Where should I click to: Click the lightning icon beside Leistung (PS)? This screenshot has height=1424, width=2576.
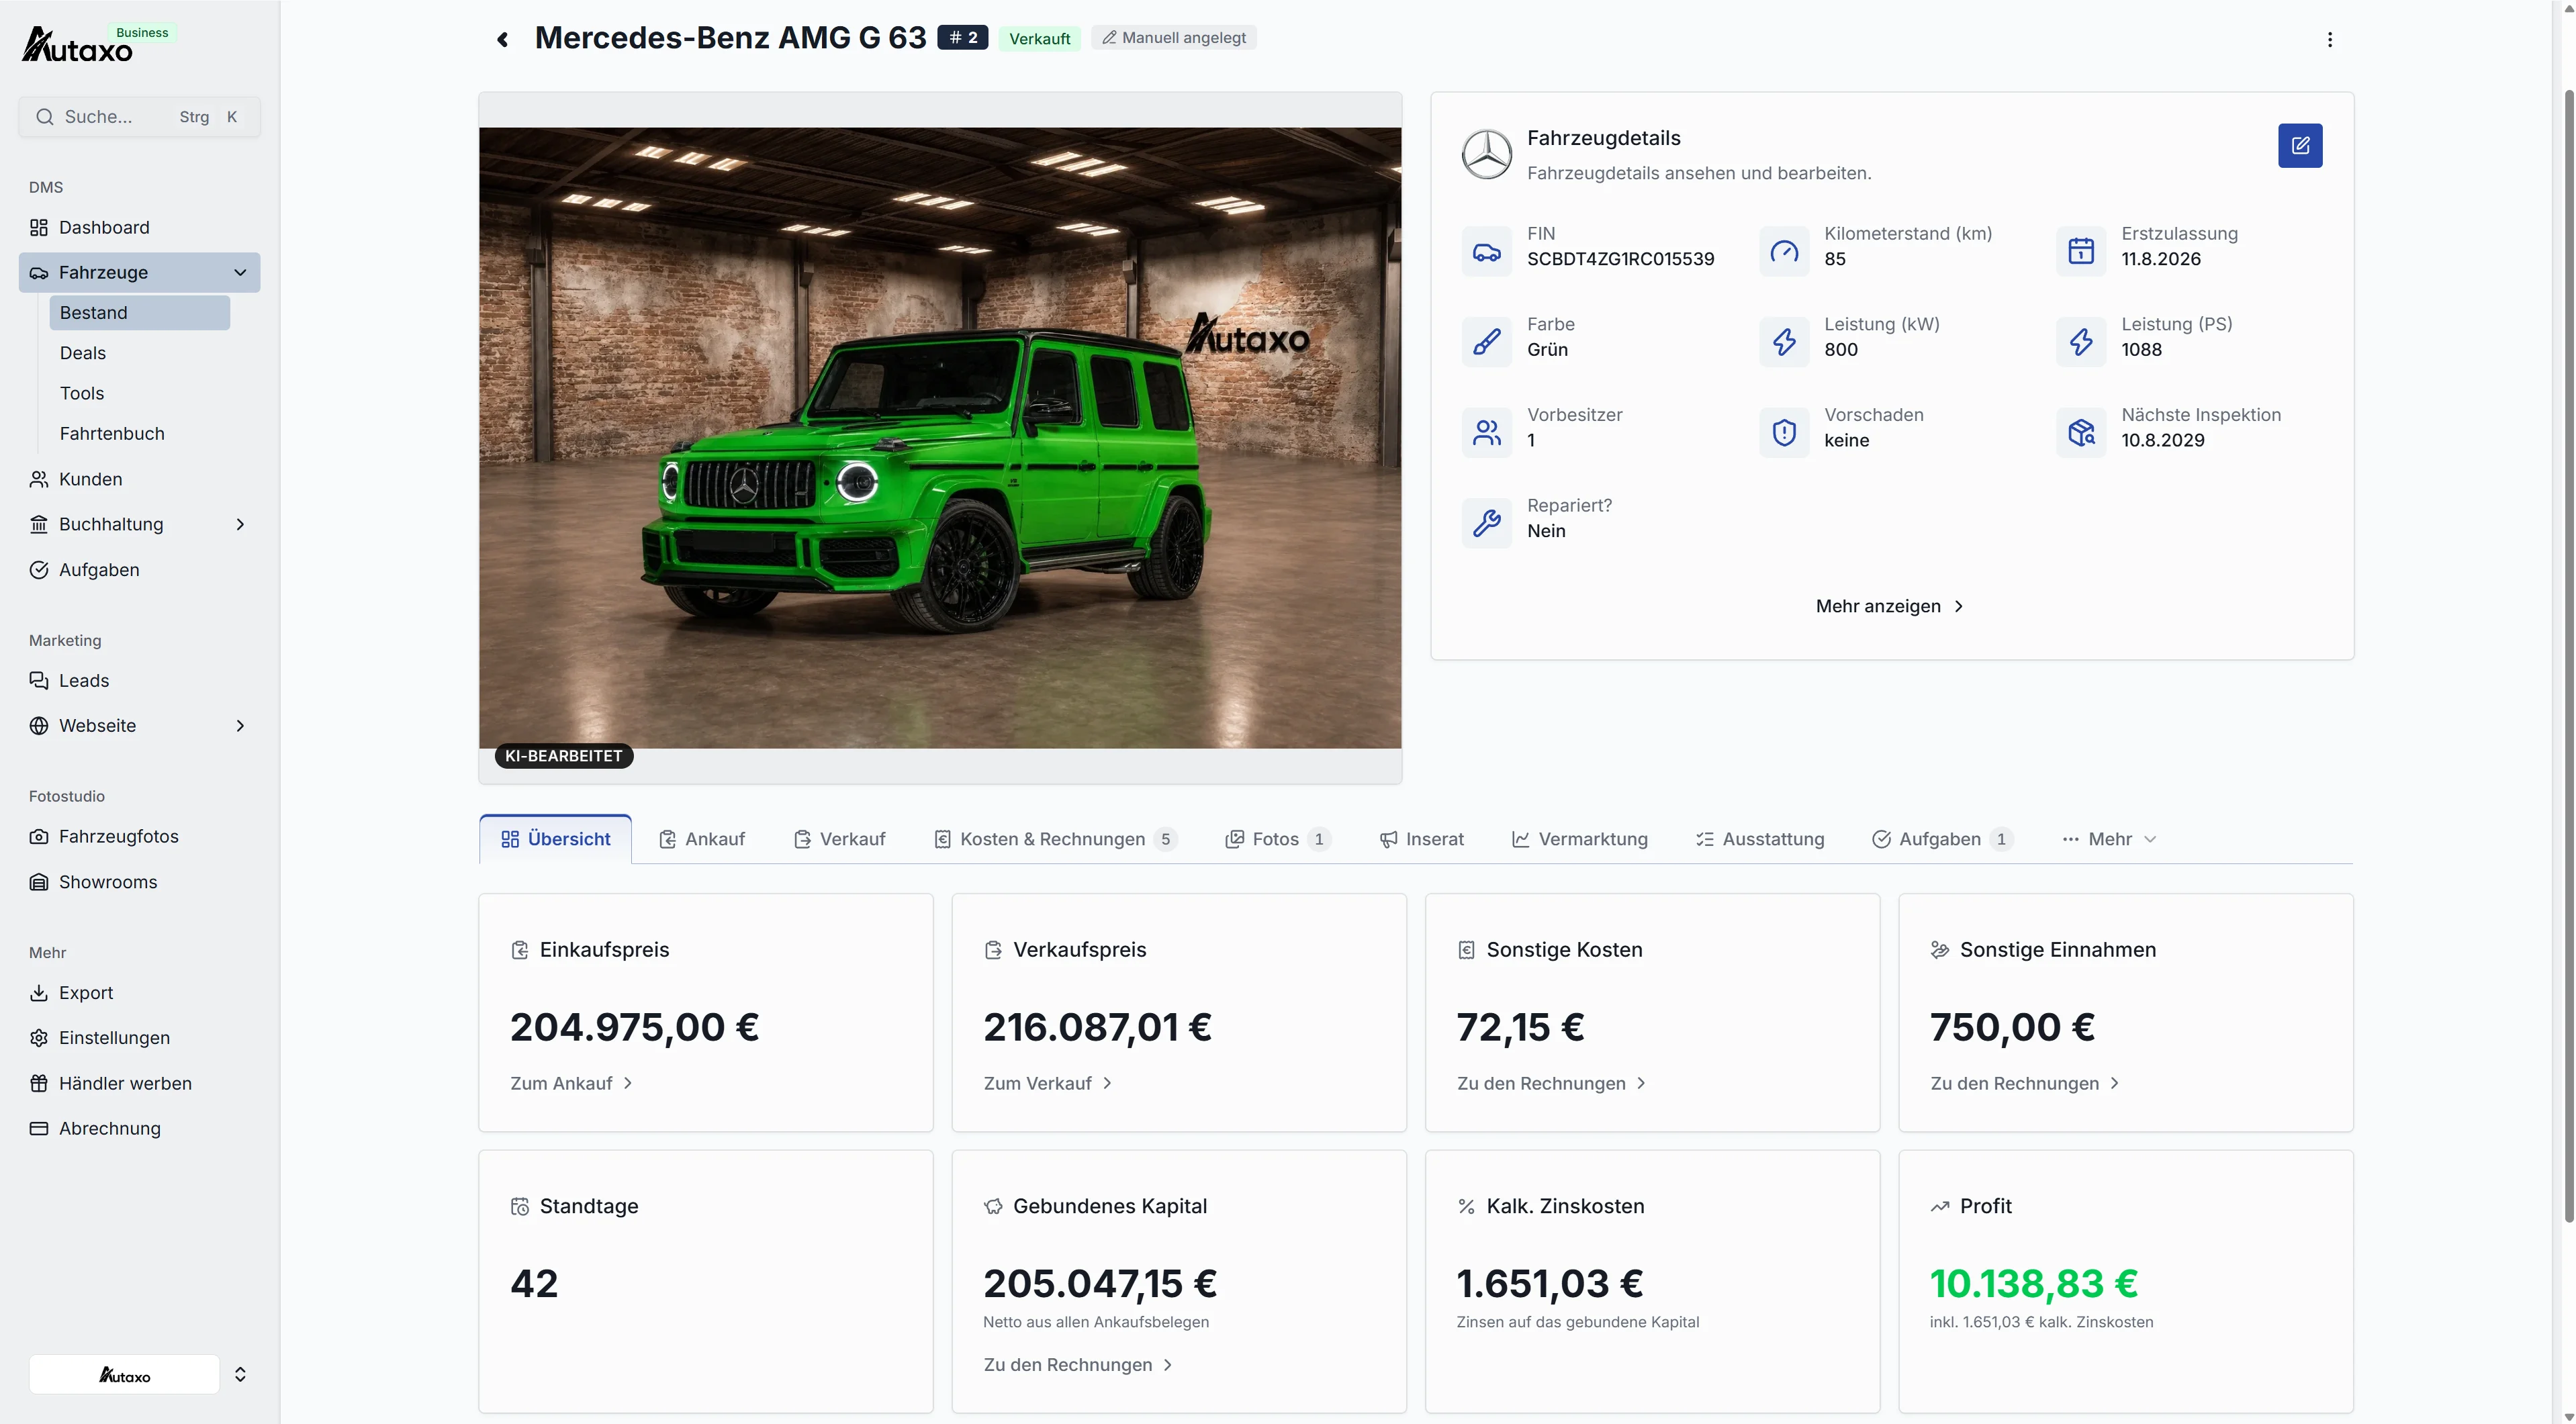click(x=2081, y=342)
